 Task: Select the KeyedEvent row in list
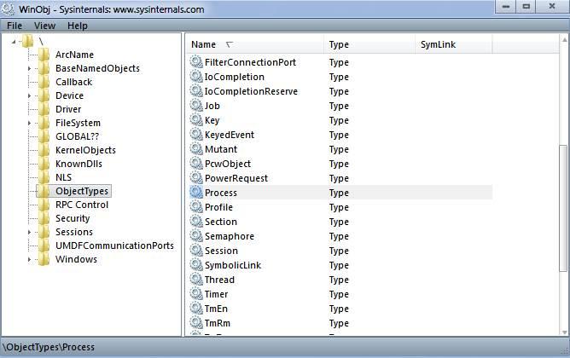(230, 135)
